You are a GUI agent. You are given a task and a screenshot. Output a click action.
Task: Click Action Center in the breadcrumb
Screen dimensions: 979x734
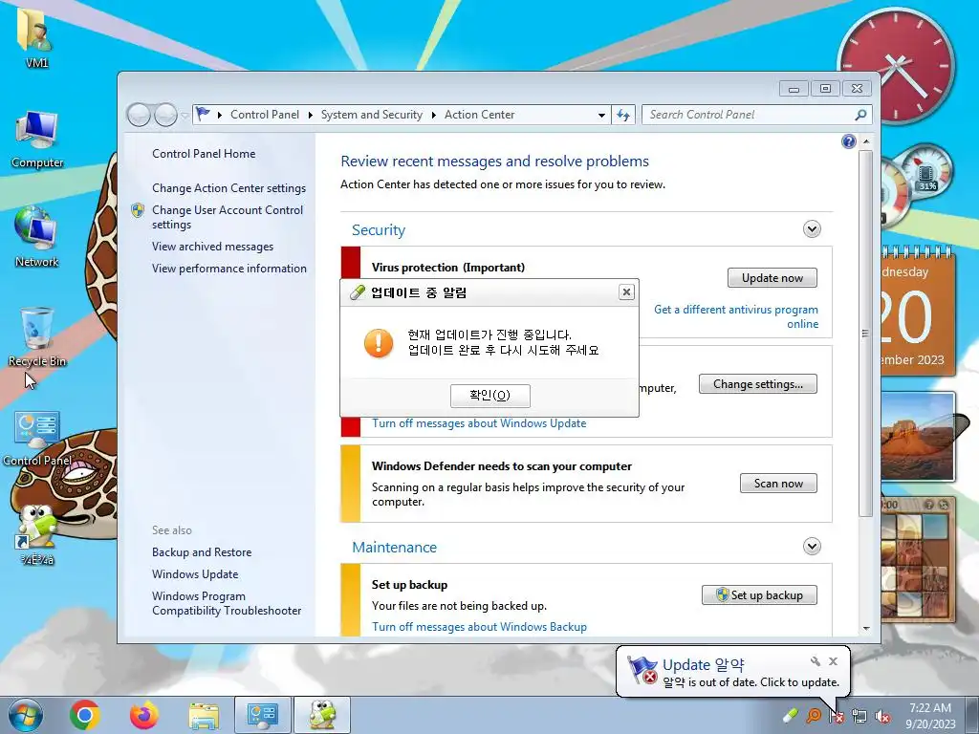480,115
